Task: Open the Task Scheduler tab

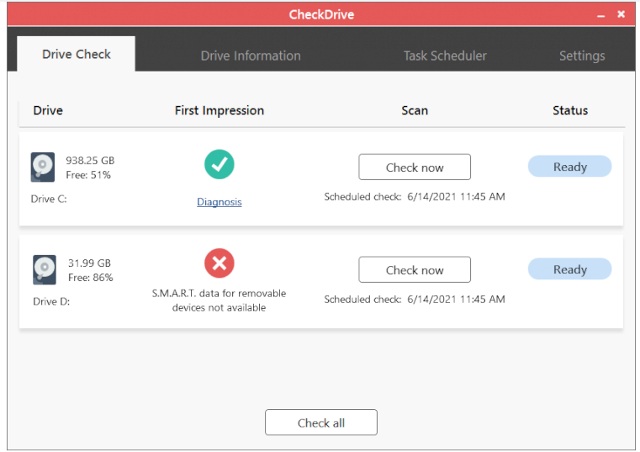Action: point(445,56)
